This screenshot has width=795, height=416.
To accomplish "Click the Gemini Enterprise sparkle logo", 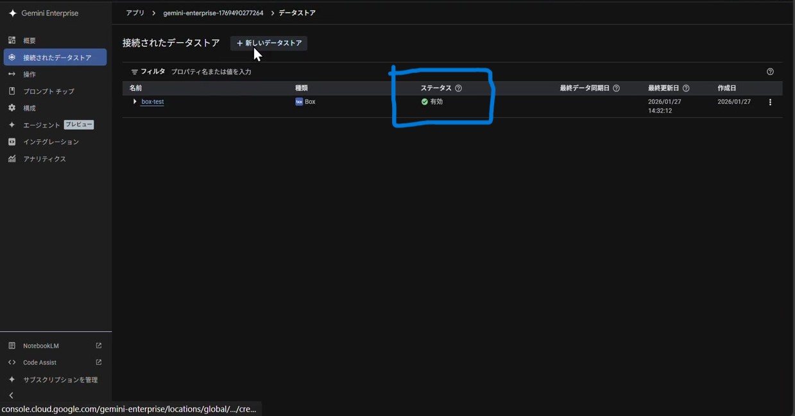I will [12, 13].
